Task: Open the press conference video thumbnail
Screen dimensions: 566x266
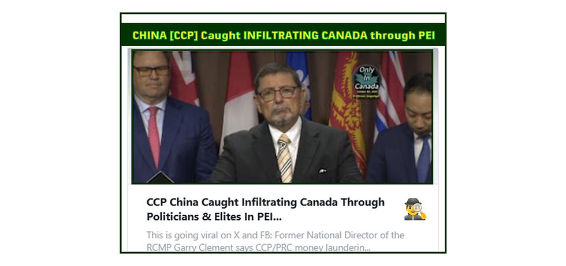Action: 282,117
